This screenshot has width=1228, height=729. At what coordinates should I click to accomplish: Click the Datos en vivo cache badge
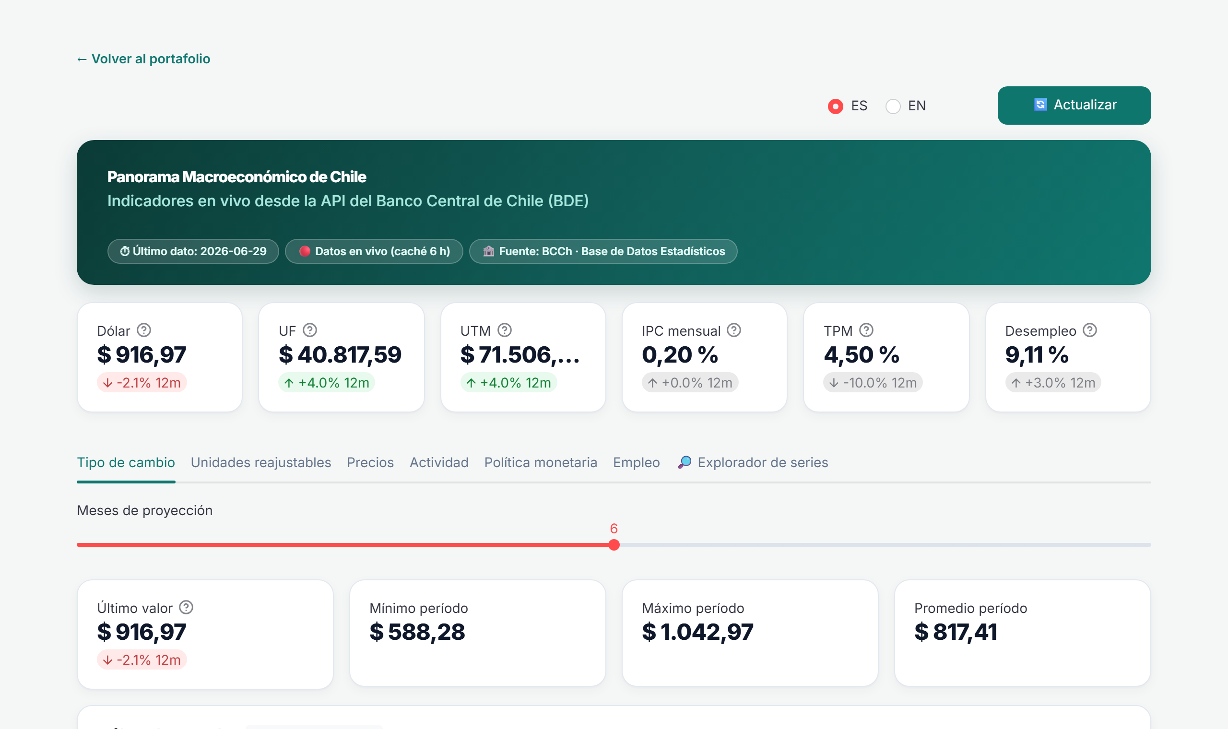[374, 251]
